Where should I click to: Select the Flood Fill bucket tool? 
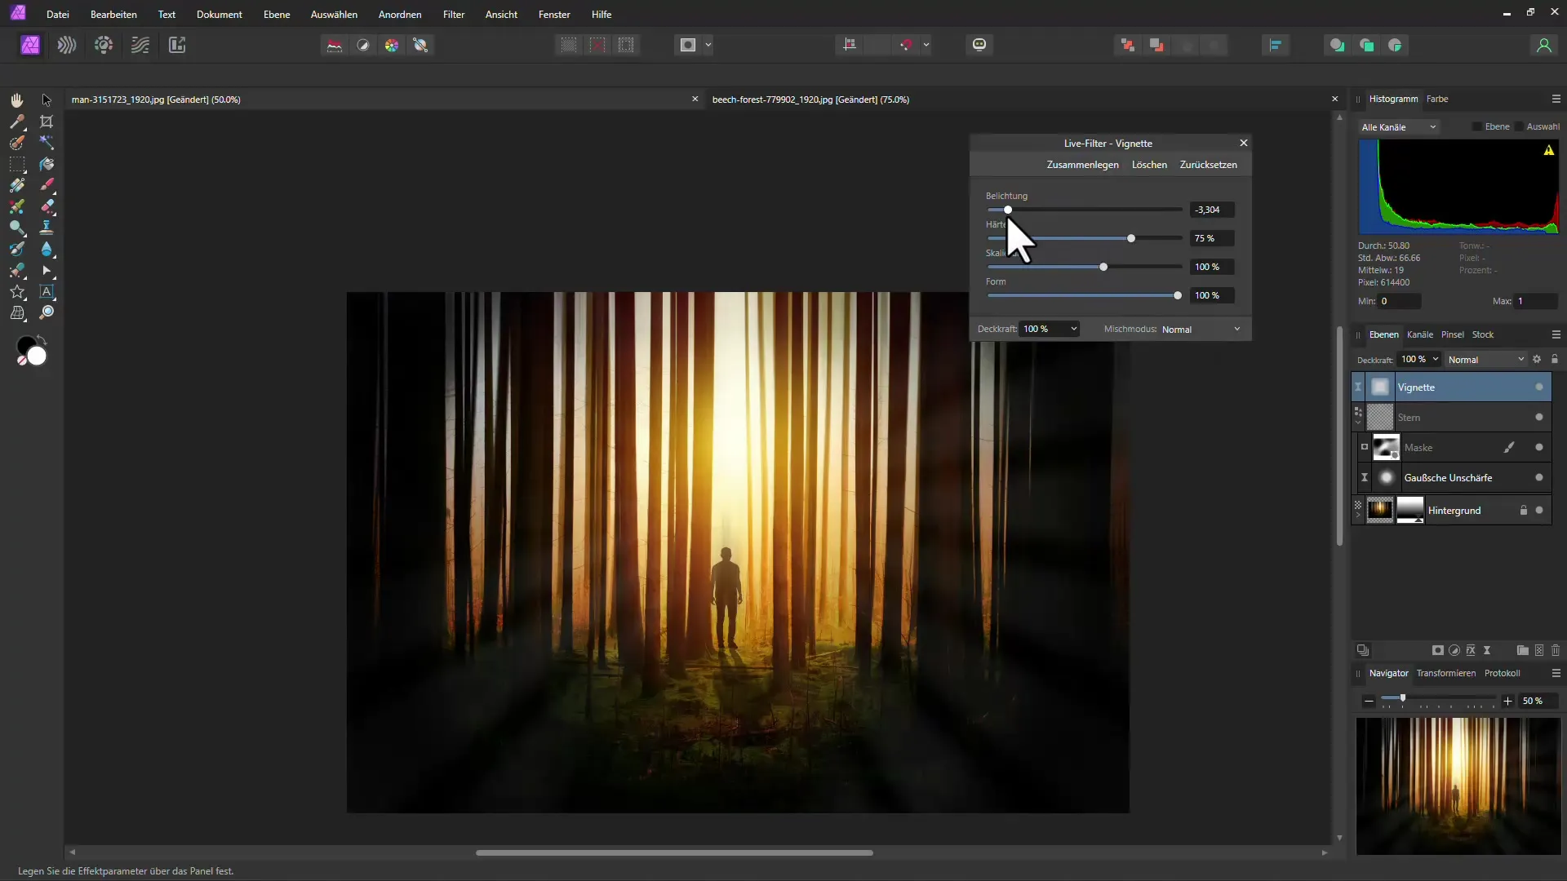tap(47, 164)
